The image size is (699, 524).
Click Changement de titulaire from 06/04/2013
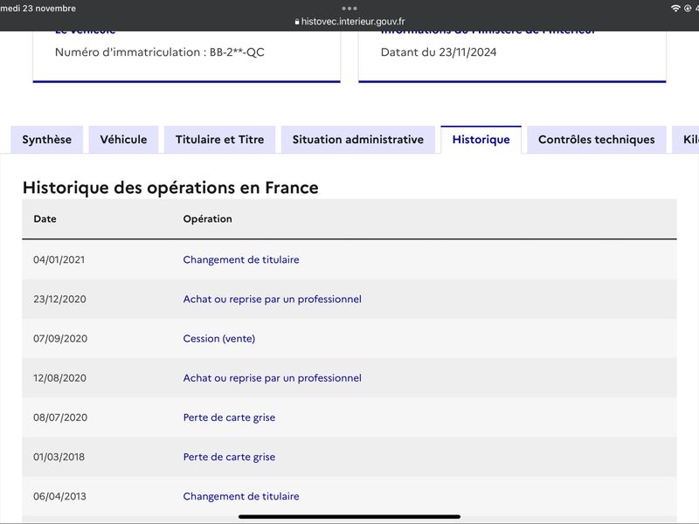241,496
